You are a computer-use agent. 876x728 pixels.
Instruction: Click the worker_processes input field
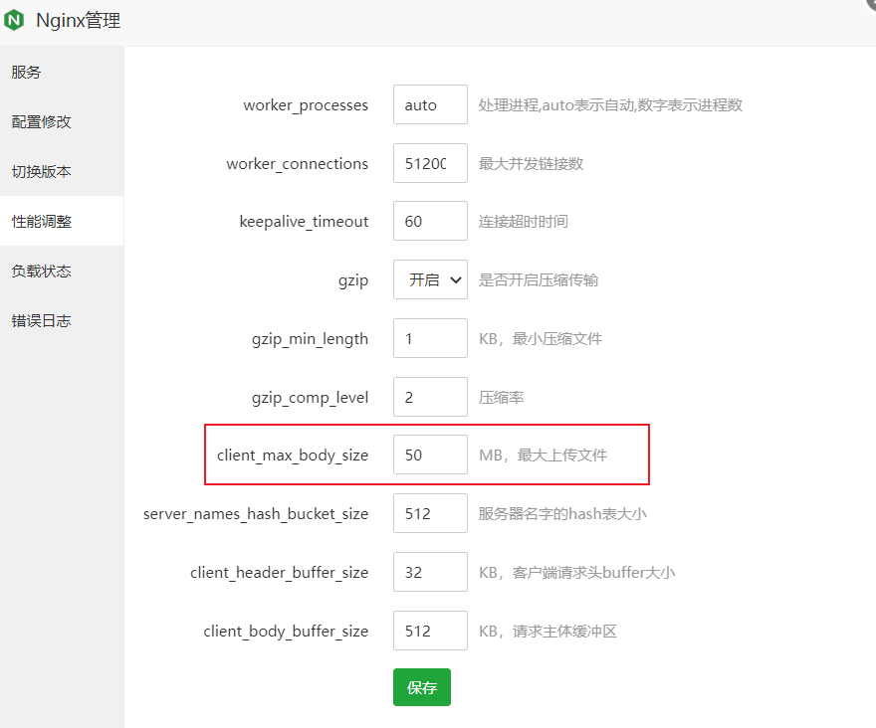(430, 104)
